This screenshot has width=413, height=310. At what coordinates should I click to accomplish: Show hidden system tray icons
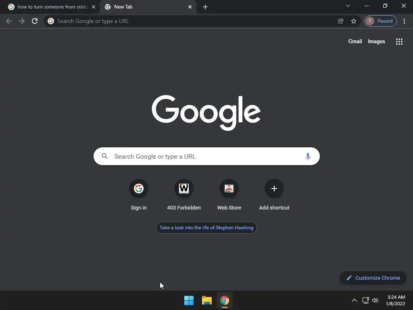(x=355, y=300)
